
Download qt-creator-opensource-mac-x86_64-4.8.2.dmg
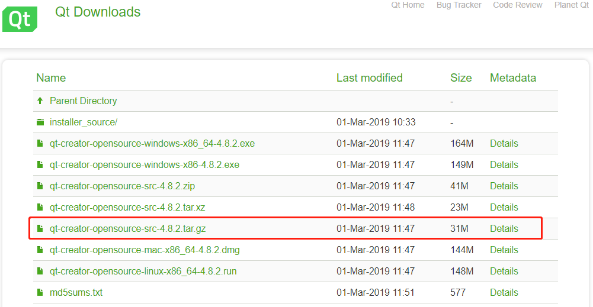click(145, 250)
